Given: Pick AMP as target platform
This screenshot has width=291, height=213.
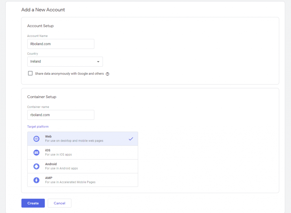Looking at the screenshot, I should (82, 180).
